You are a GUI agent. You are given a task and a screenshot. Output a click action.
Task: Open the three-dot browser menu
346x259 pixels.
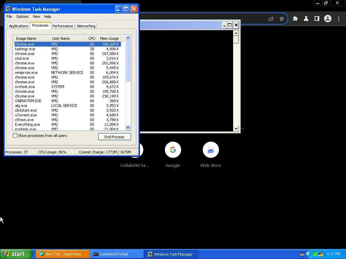[x=339, y=19]
